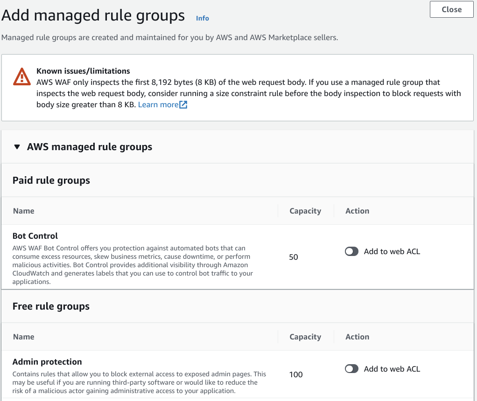The height and width of the screenshot is (401, 477).
Task: Open the Learn more link
Action: pos(158,104)
